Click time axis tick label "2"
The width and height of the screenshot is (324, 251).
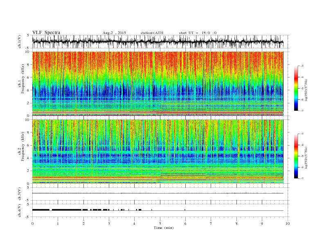83,224
